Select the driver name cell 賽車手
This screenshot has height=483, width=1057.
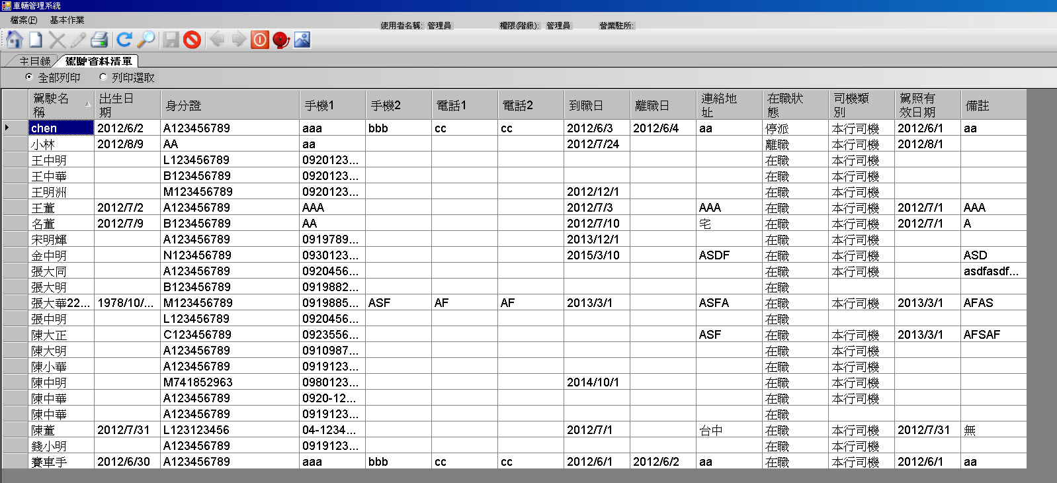point(61,461)
